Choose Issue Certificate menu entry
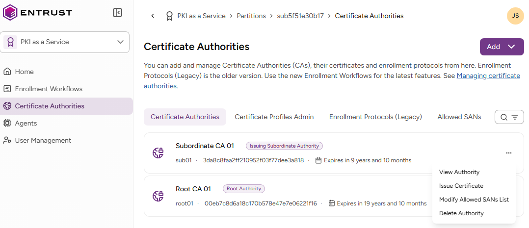This screenshot has width=529, height=228. pos(461,186)
